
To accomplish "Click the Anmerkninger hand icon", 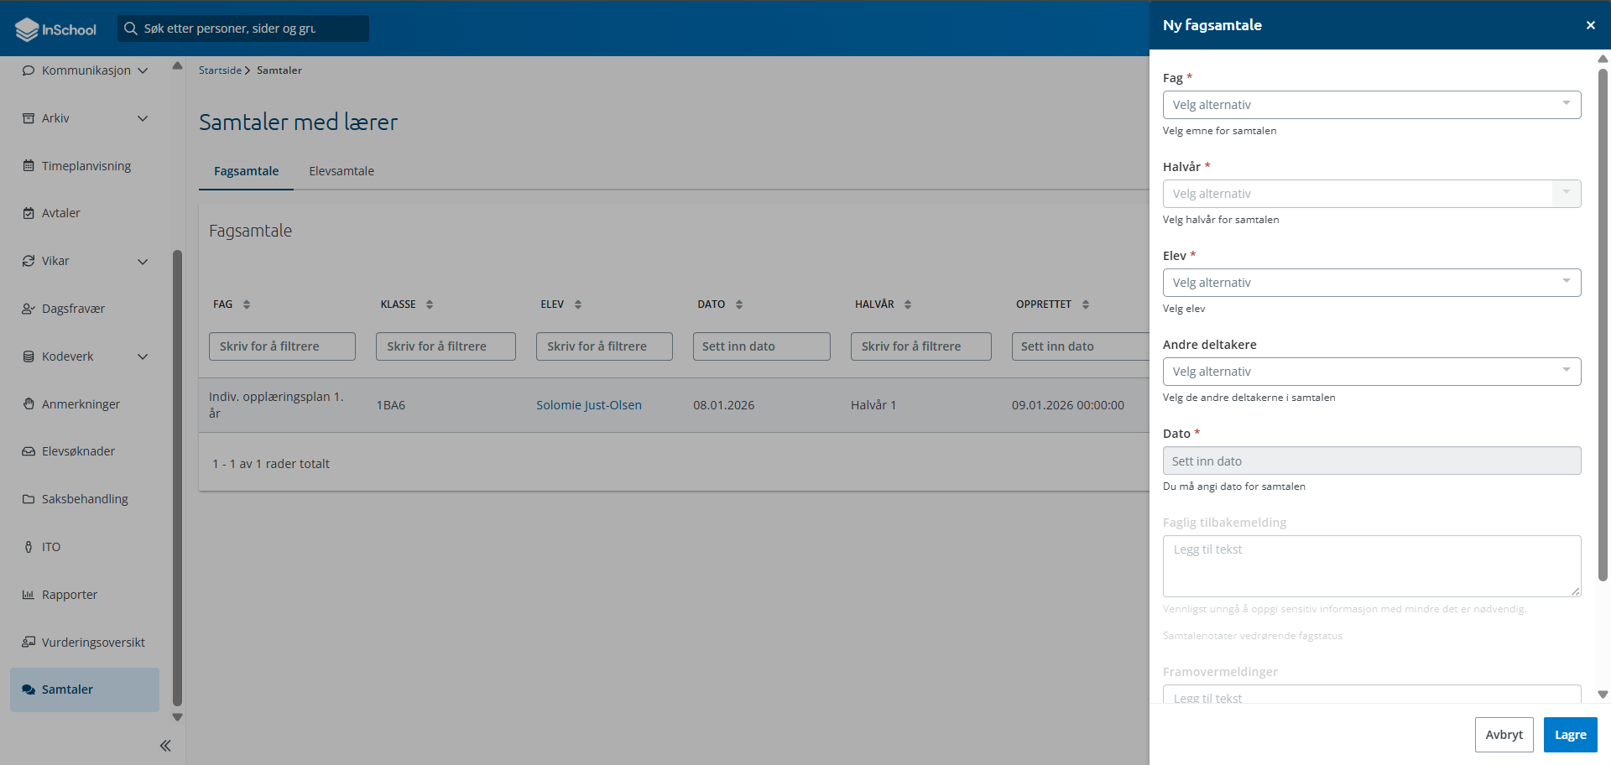I will tap(29, 404).
